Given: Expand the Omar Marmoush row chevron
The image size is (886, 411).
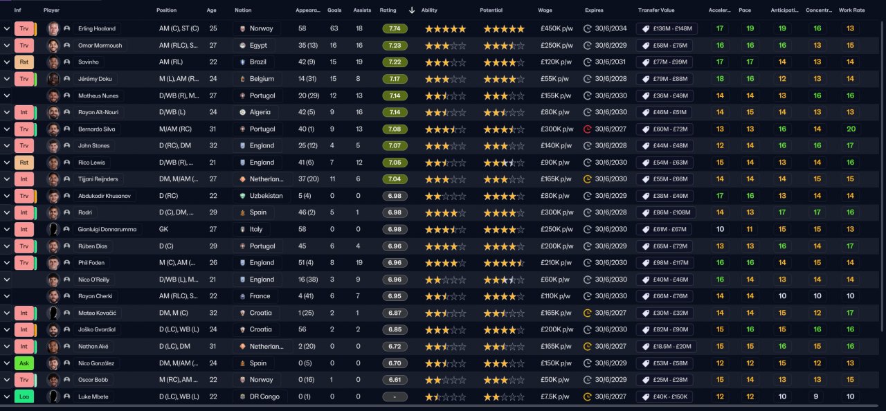Looking at the screenshot, I should (x=7, y=46).
